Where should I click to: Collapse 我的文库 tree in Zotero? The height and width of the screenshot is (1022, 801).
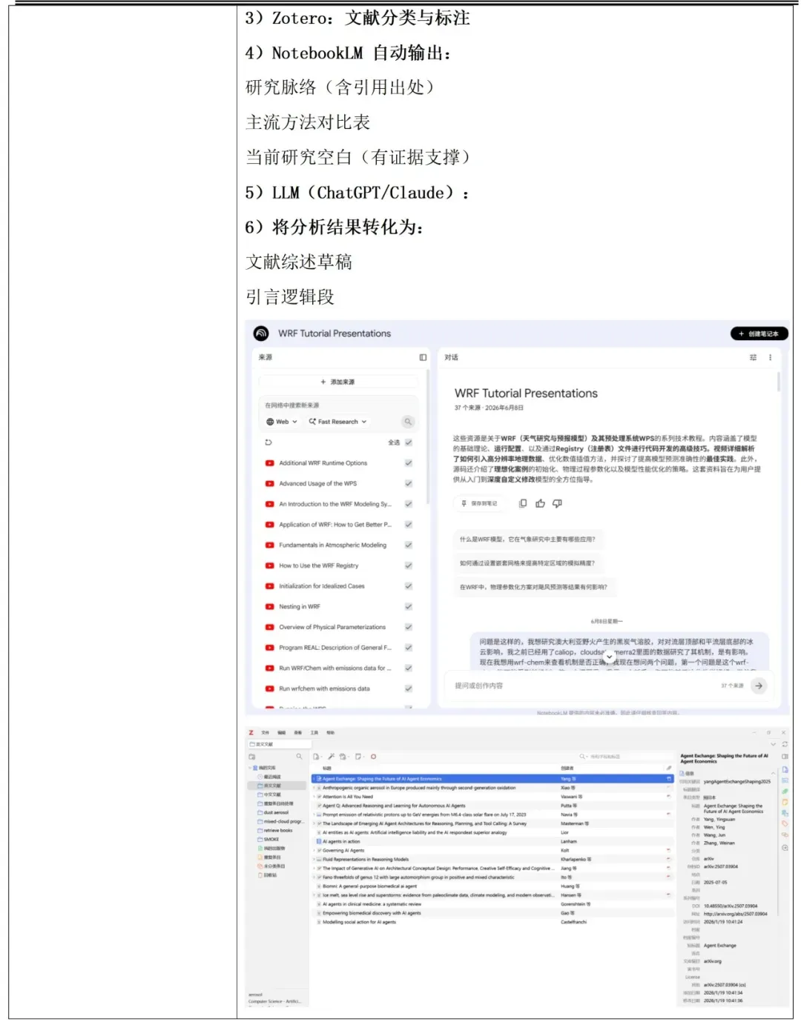click(x=251, y=768)
